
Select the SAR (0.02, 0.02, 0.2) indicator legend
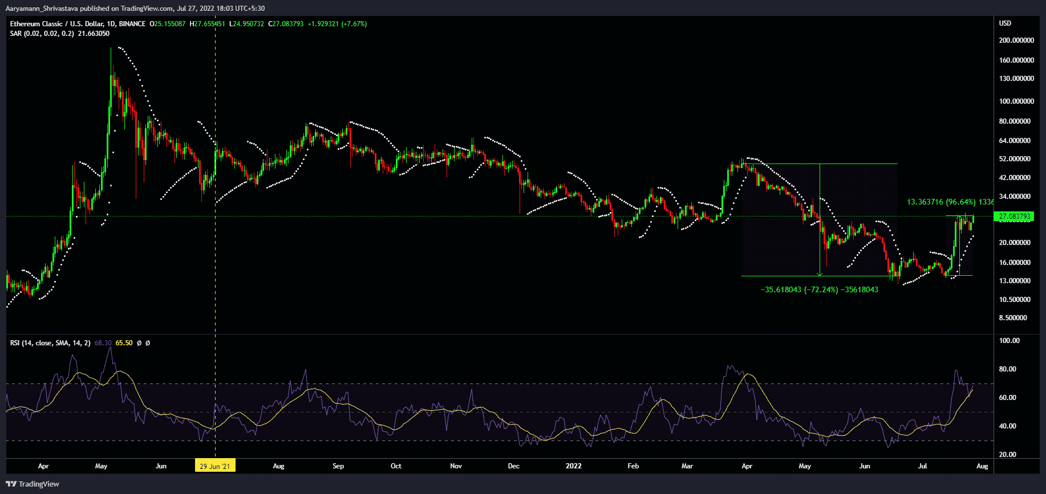tap(42, 34)
